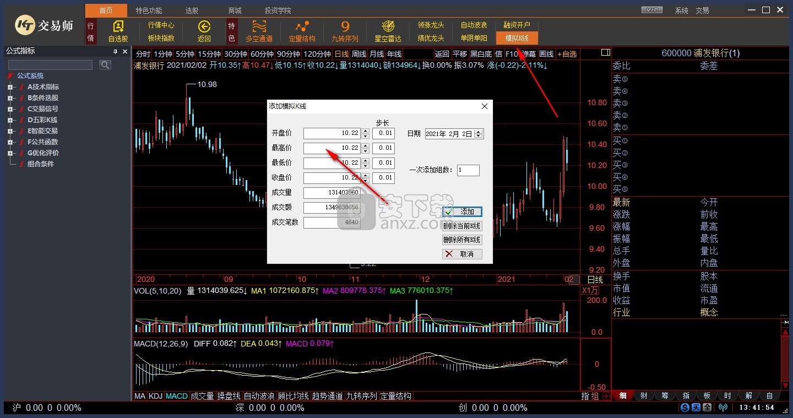
Task: Open the 特色功能 tab
Action: click(149, 10)
